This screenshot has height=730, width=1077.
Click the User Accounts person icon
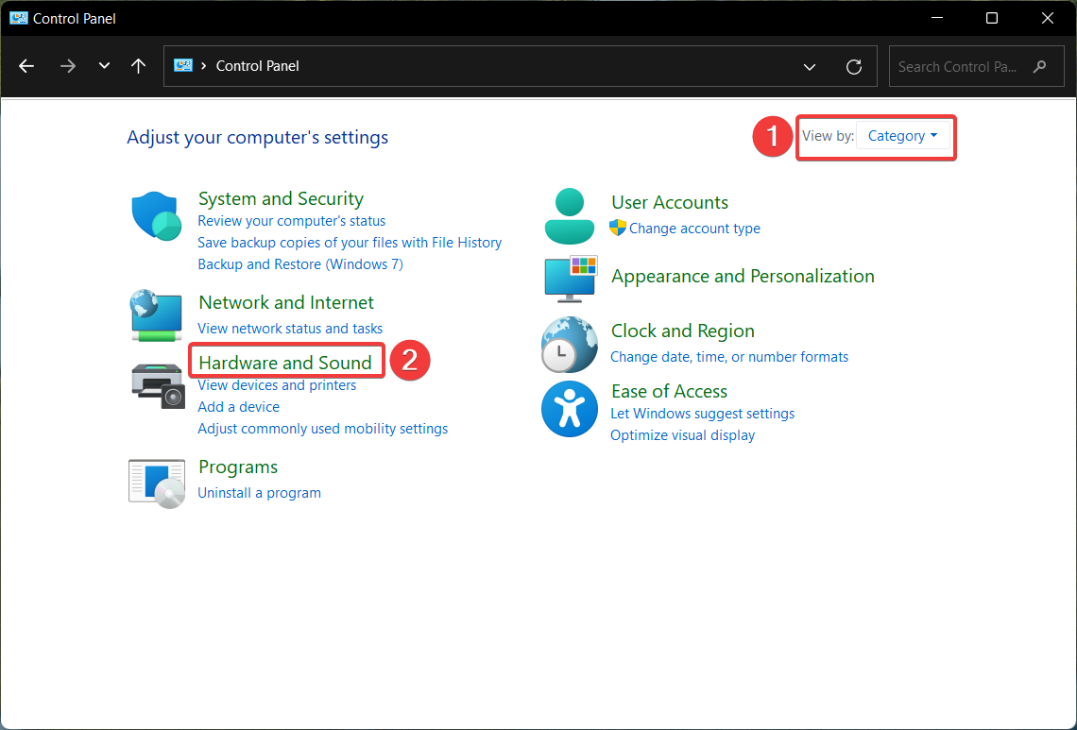coord(570,216)
